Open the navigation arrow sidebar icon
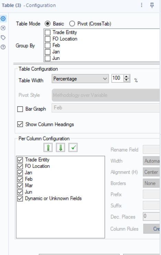The height and width of the screenshot is (255, 161). click(3, 28)
